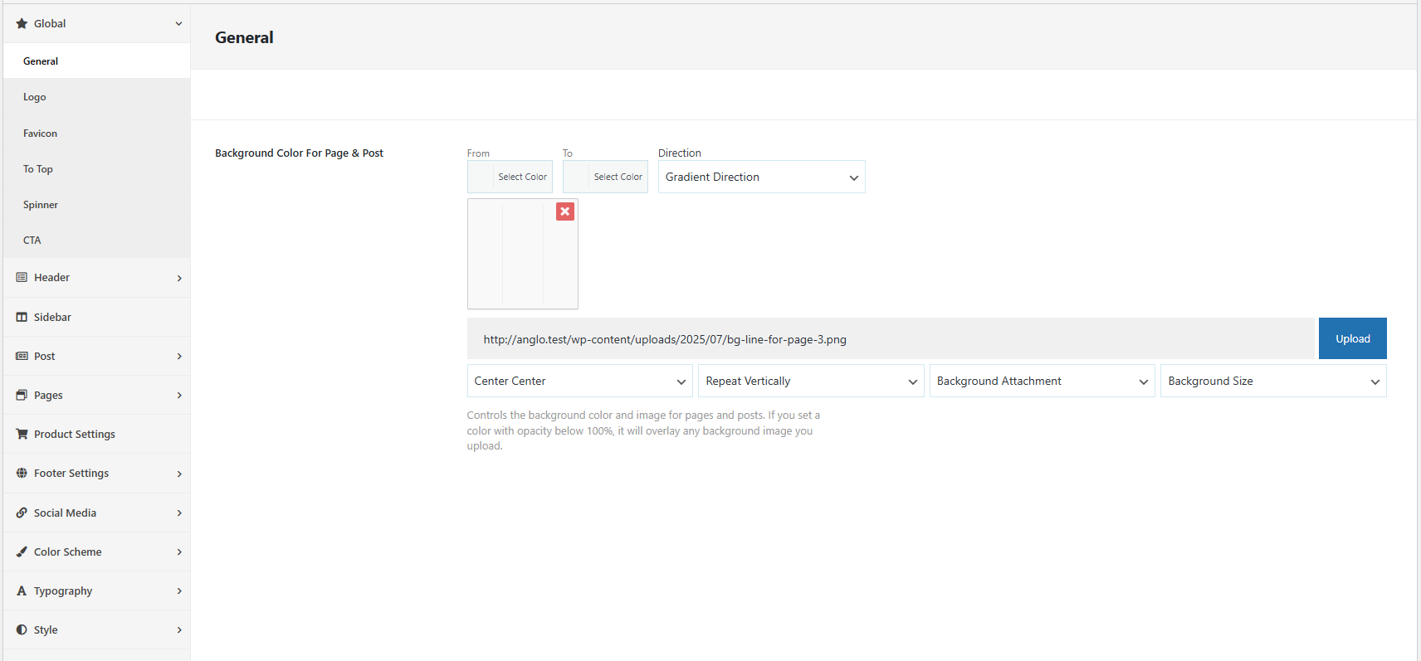Pick the To gradient color
Screen dimensions: 1421x661
point(605,177)
